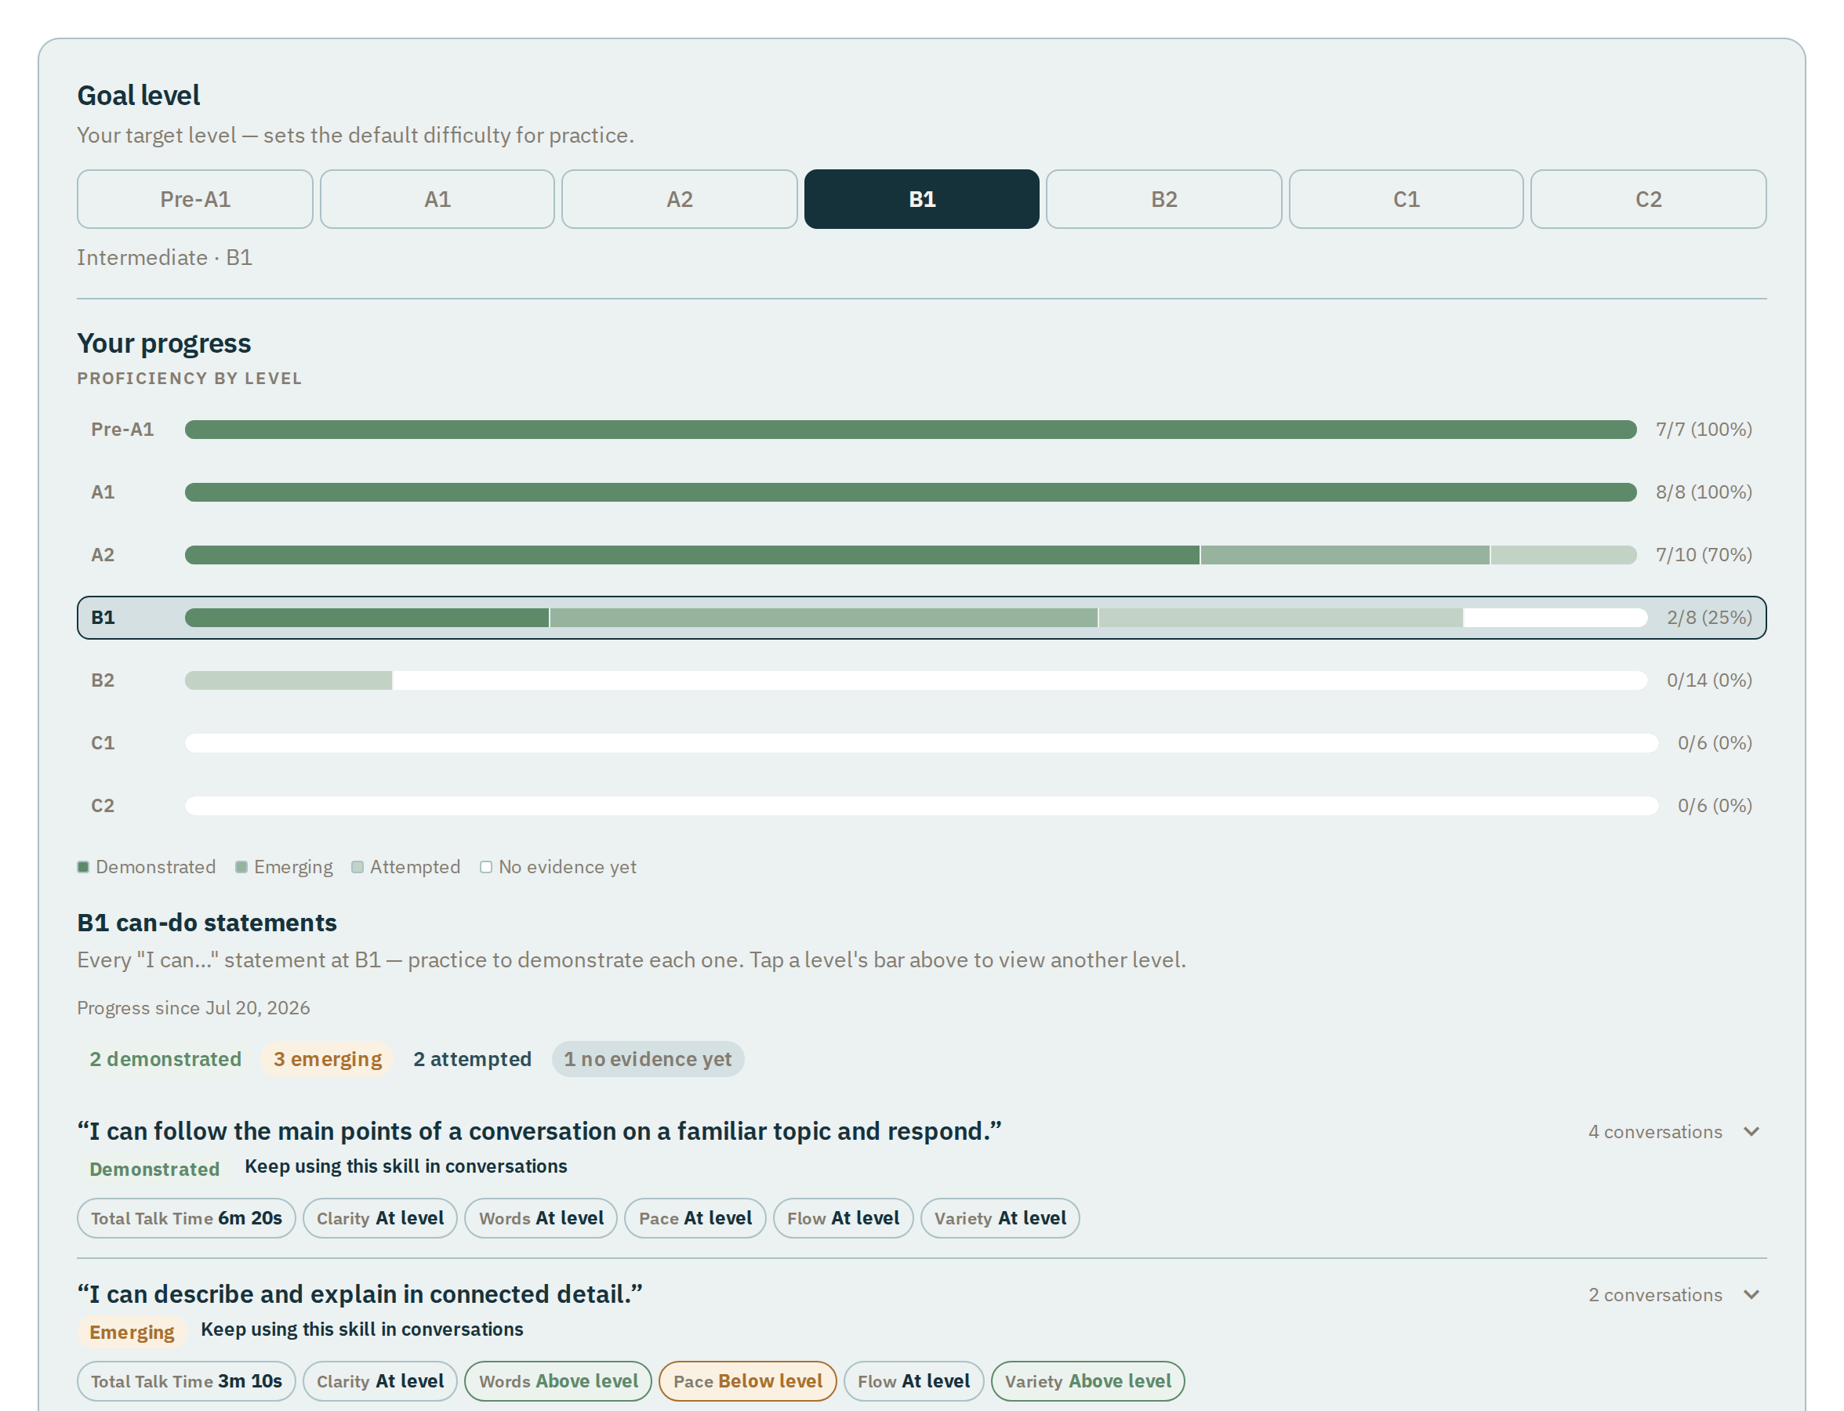Click the 'Words Above level' pill
Screen dimensions: 1844x1411
557,1380
